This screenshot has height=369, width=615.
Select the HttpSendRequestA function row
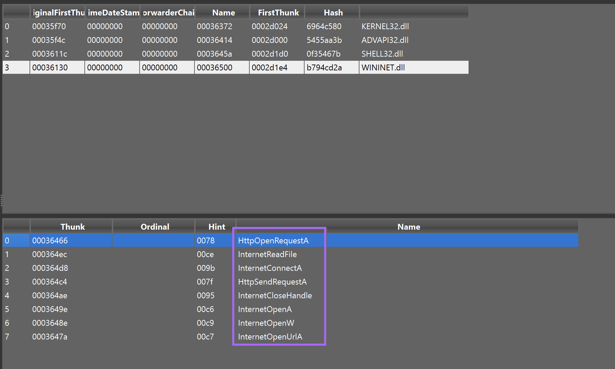[272, 282]
